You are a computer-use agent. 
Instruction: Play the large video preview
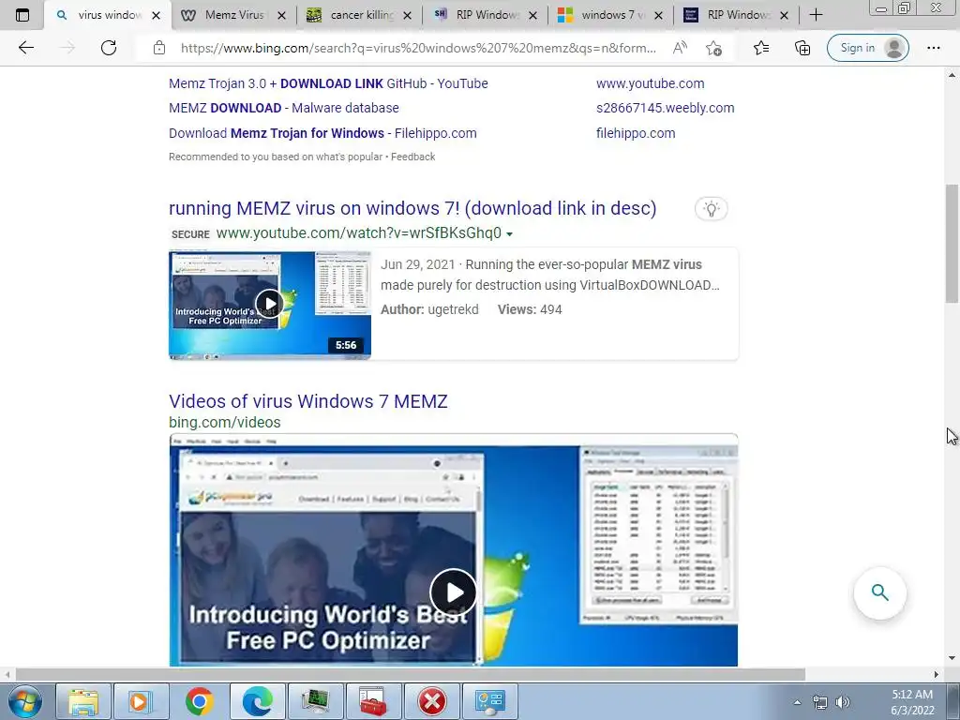pos(453,592)
